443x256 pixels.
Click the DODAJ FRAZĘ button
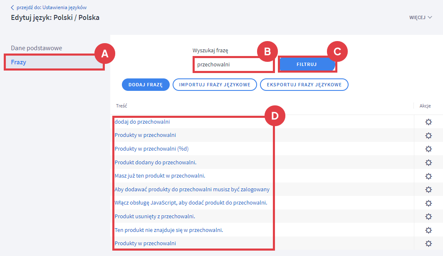[145, 85]
